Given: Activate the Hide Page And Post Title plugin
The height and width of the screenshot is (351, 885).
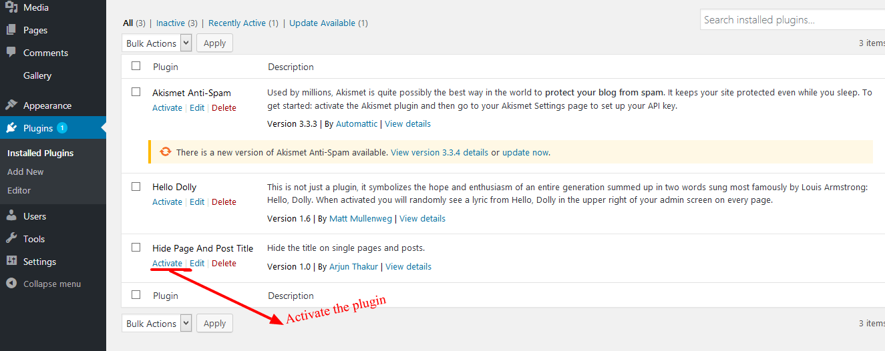Looking at the screenshot, I should (167, 264).
